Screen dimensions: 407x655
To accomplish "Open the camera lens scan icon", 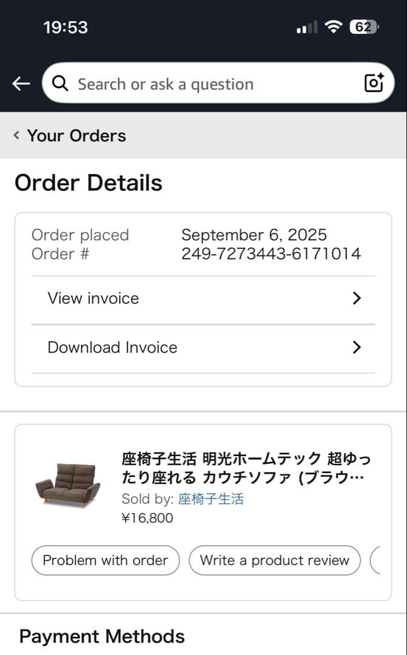I will pyautogui.click(x=374, y=83).
